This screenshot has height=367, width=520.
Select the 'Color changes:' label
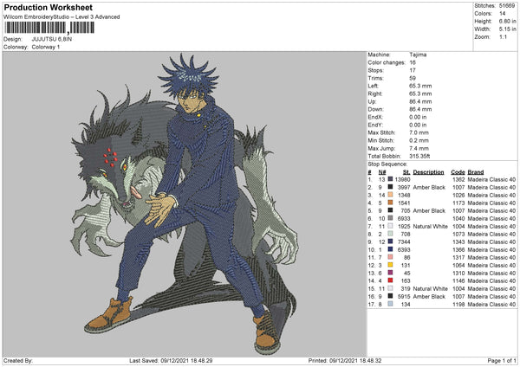[387, 62]
